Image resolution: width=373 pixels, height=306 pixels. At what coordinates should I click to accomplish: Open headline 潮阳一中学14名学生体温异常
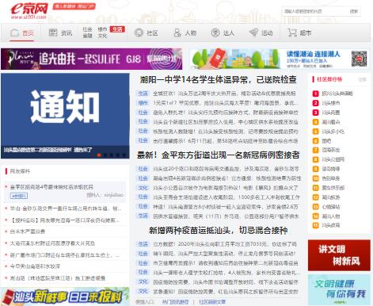point(218,79)
